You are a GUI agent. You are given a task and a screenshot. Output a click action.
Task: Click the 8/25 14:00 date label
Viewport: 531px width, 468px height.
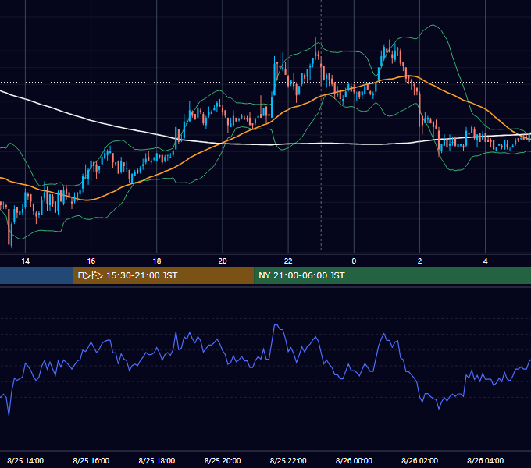tap(26, 460)
